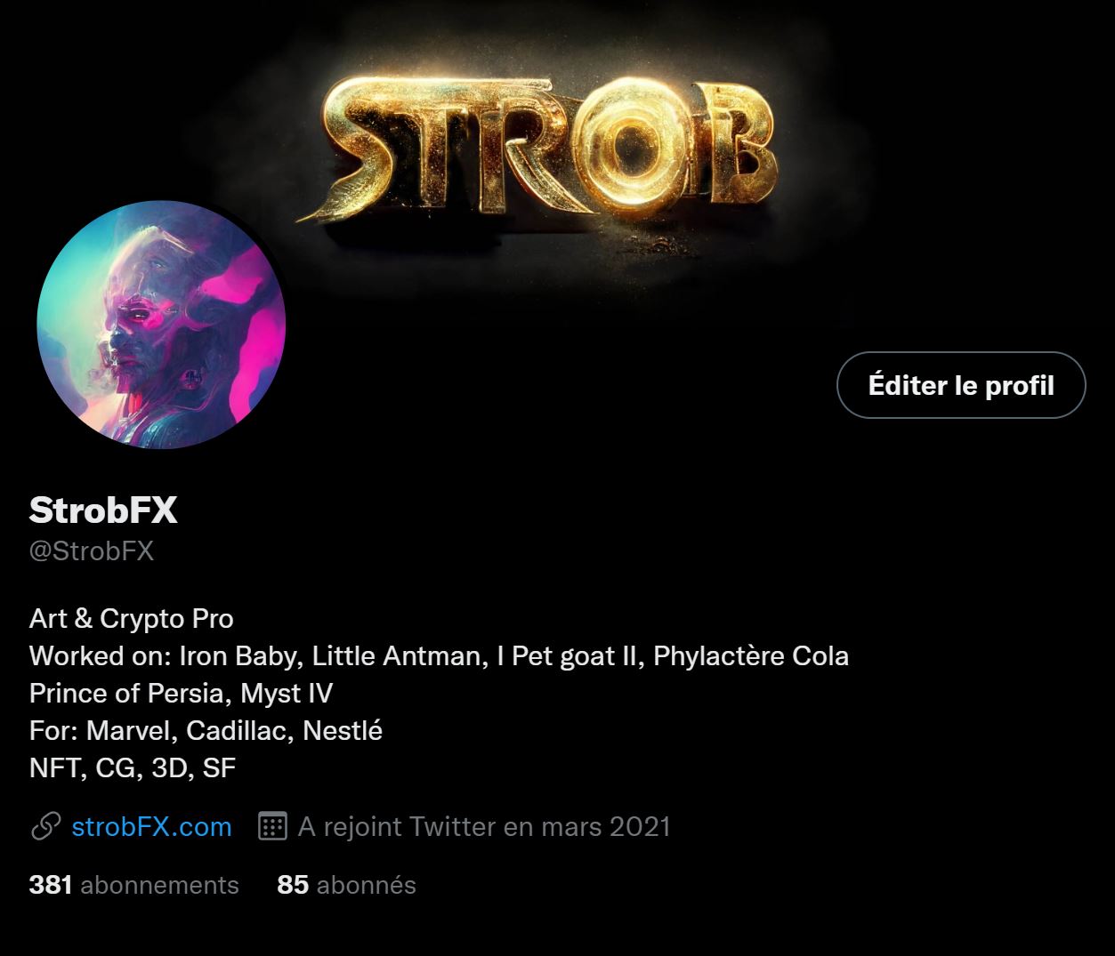The image size is (1115, 956).
Task: Click the @StrobFX handle text
Action: coord(92,551)
